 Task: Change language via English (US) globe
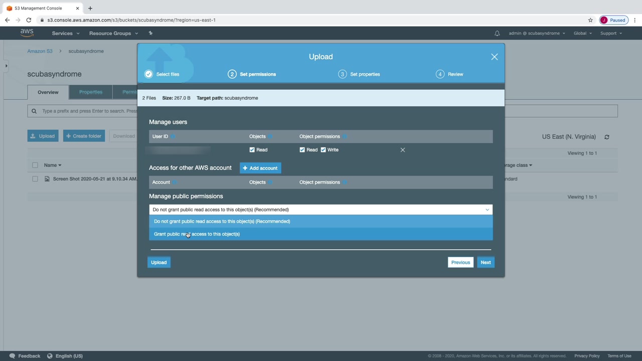click(65, 356)
